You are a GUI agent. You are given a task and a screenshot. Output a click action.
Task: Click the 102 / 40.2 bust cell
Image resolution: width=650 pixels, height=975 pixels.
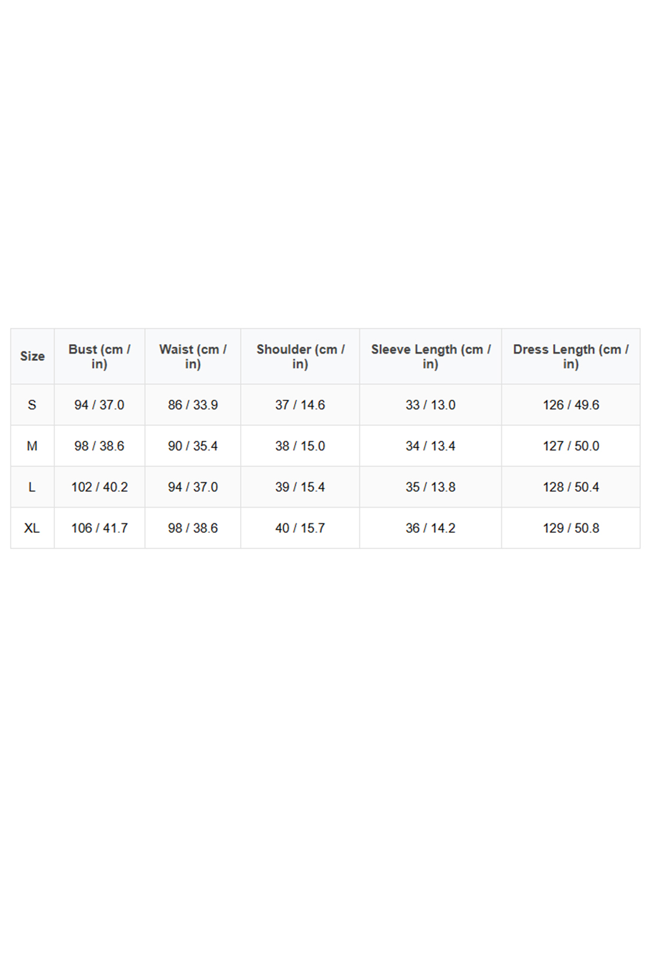click(99, 487)
